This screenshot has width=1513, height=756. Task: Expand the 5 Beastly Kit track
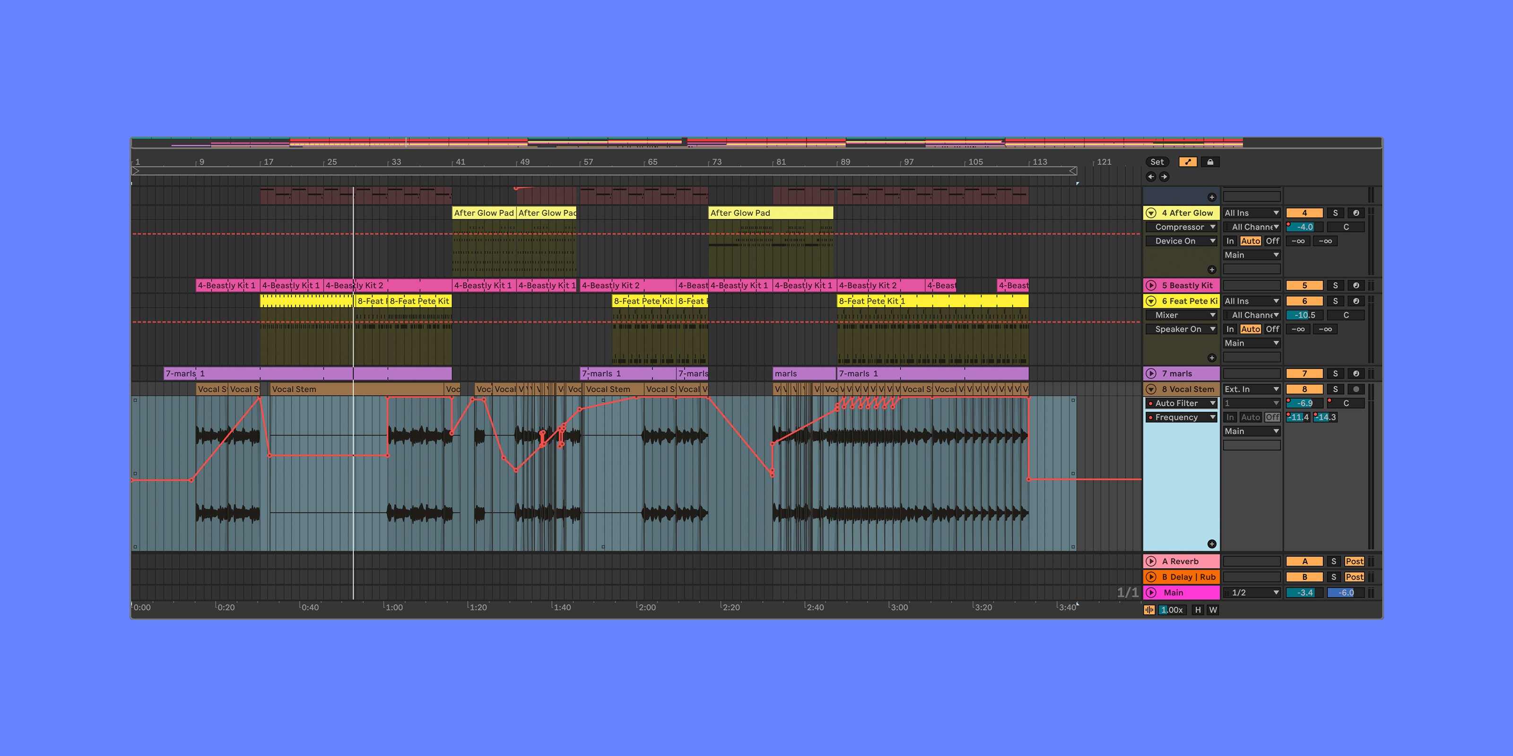click(x=1151, y=285)
